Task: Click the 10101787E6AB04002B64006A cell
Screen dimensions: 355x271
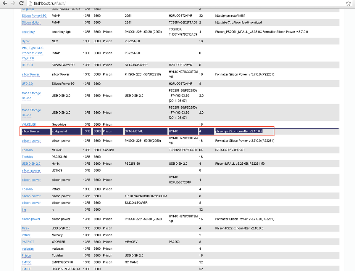Action: (146, 196)
